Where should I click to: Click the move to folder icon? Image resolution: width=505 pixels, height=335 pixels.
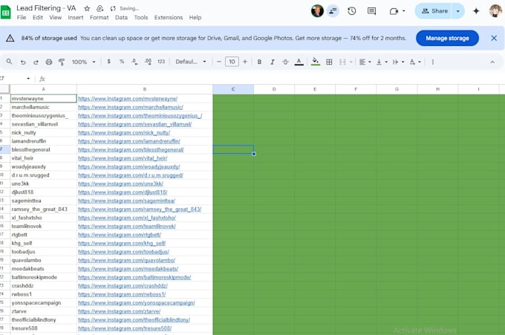(x=100, y=8)
